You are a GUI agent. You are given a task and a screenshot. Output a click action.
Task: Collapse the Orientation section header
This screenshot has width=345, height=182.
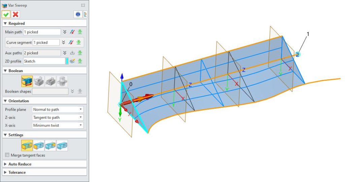[19, 101]
